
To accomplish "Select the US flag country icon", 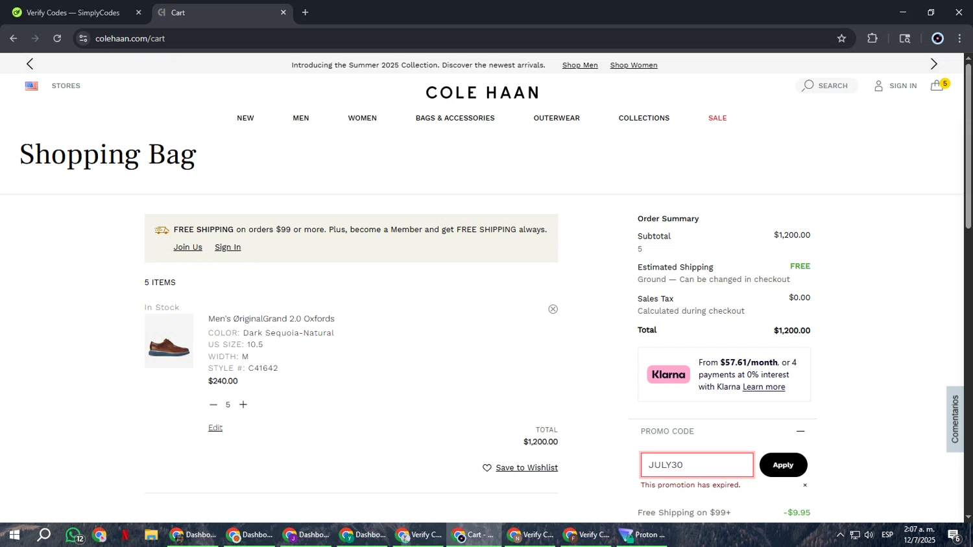I will [x=31, y=86].
